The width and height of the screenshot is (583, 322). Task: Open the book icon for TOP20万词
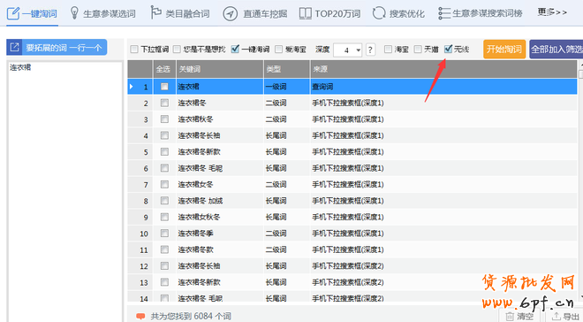(x=306, y=14)
